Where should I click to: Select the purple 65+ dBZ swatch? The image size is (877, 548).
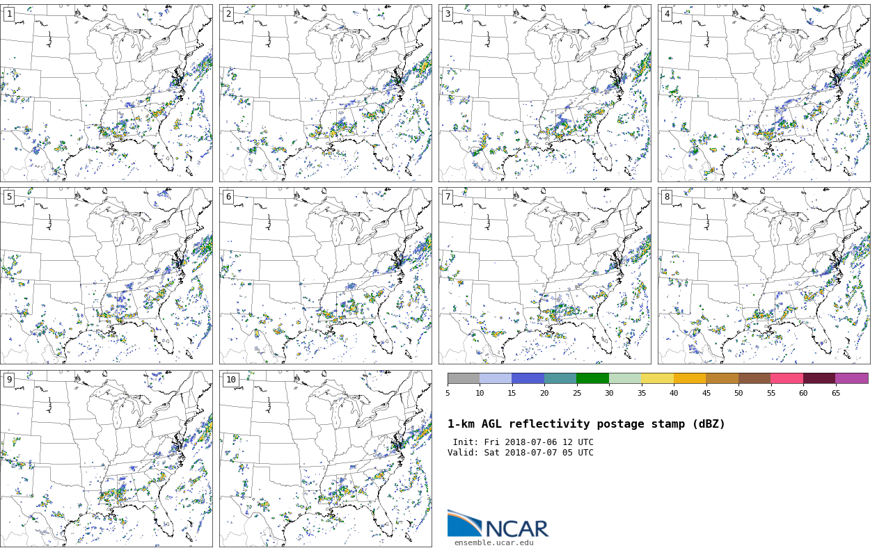[851, 378]
